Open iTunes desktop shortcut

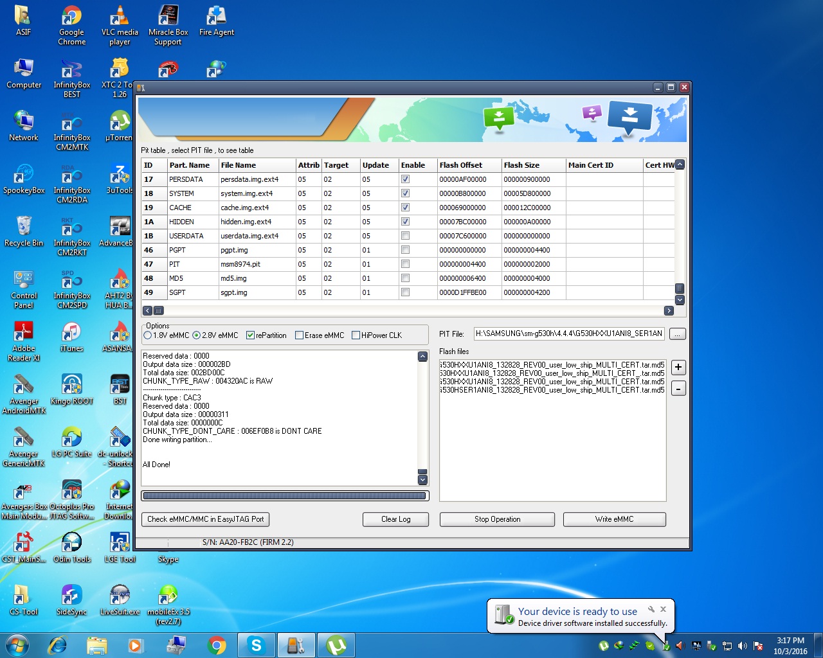(x=71, y=337)
